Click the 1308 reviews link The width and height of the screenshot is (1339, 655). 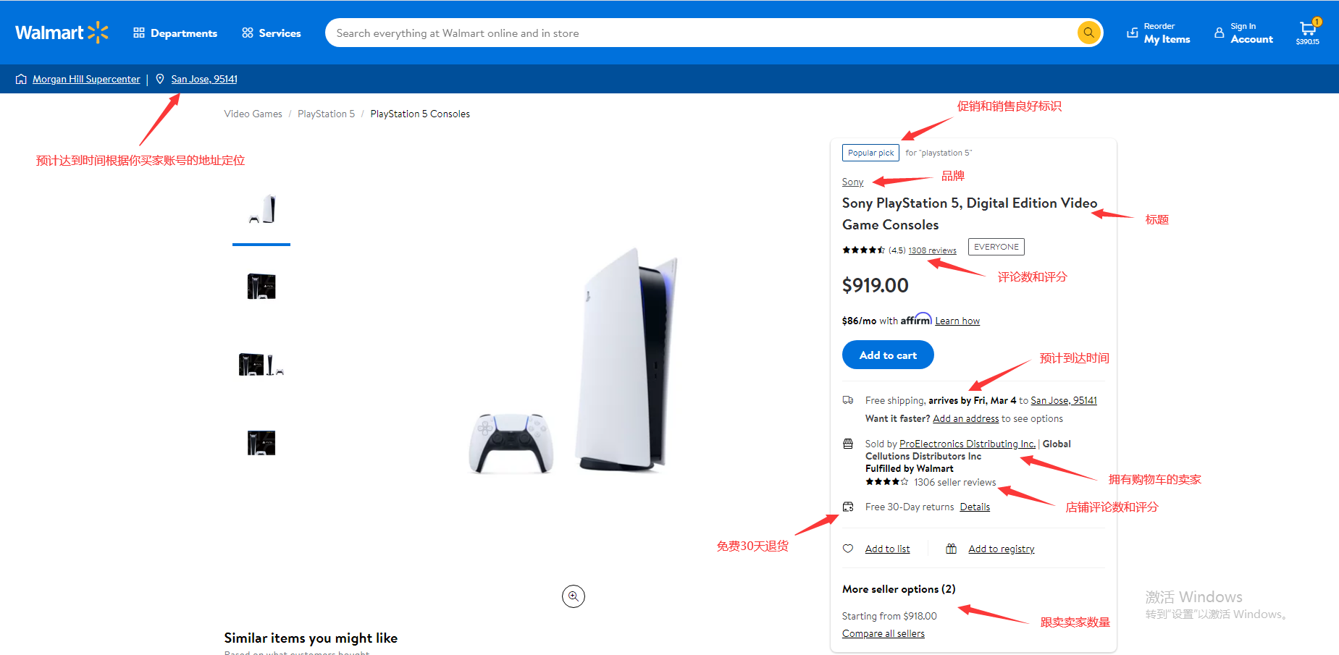[931, 250]
